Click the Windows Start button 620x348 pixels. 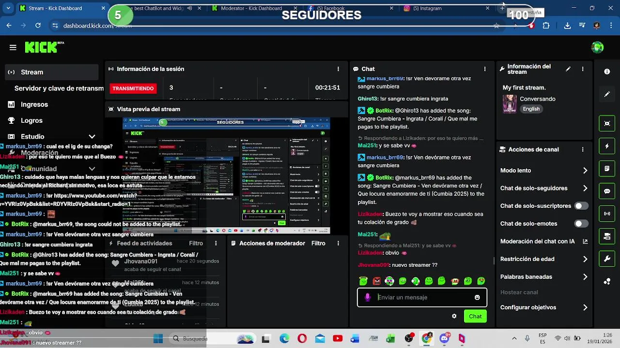pyautogui.click(x=158, y=339)
